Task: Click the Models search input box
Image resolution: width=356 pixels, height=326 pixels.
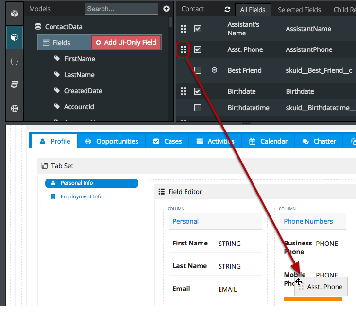Action: pyautogui.click(x=121, y=9)
